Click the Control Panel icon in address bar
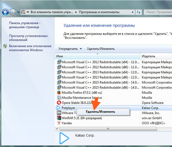Image resolution: width=172 pixels, height=147 pixels. click(x=23, y=12)
